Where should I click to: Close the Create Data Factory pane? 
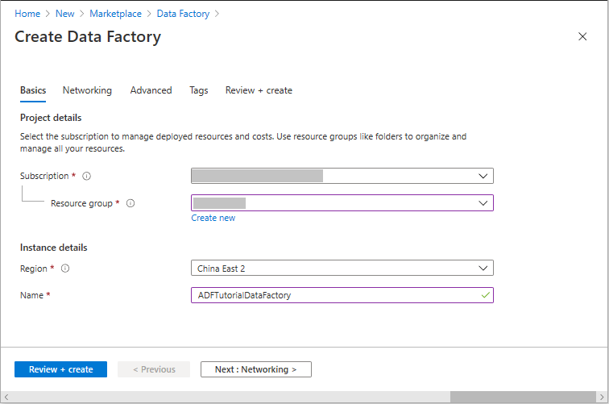(x=582, y=37)
